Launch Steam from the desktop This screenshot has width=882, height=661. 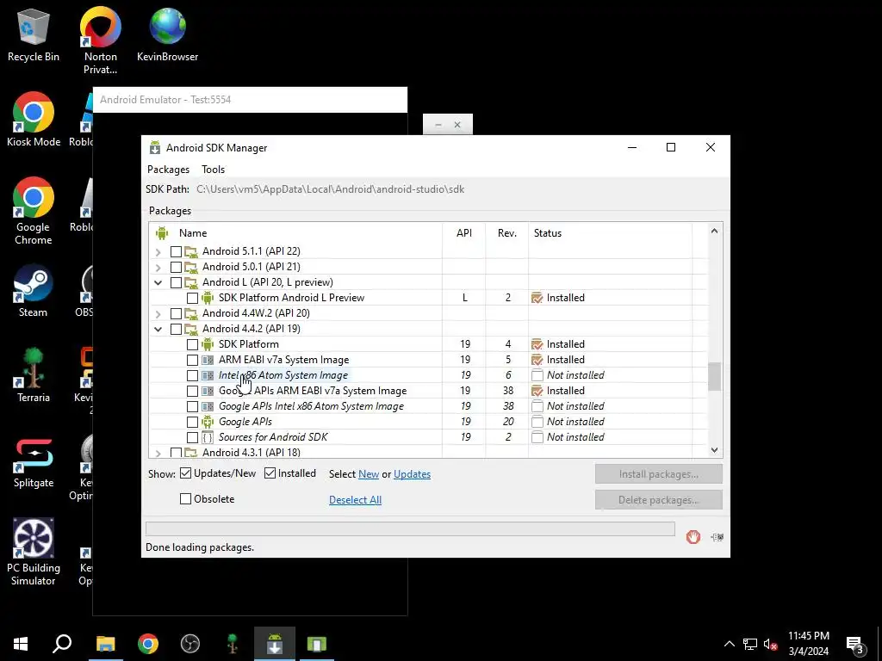(34, 291)
